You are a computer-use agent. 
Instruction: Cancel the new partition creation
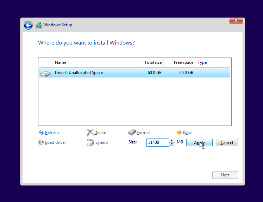(227, 143)
